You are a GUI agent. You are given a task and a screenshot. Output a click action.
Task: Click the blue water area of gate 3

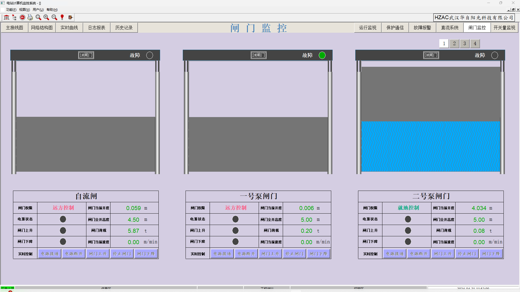tap(430, 146)
